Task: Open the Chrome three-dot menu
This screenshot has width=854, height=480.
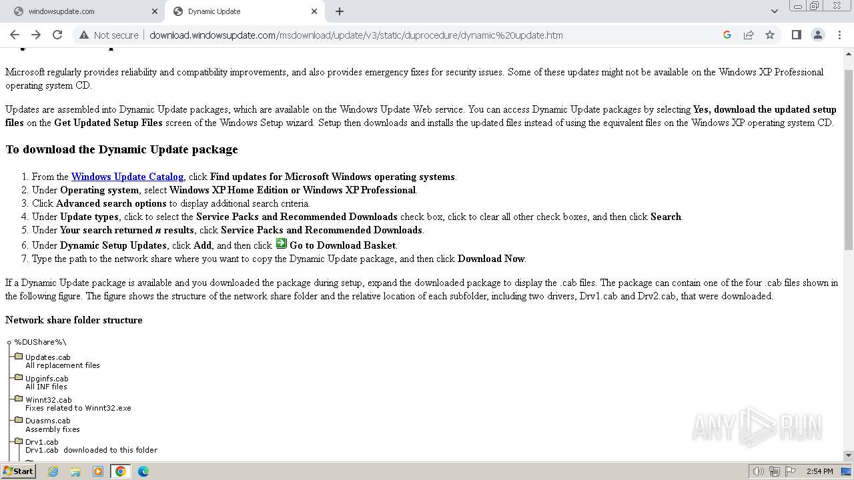Action: [x=839, y=35]
